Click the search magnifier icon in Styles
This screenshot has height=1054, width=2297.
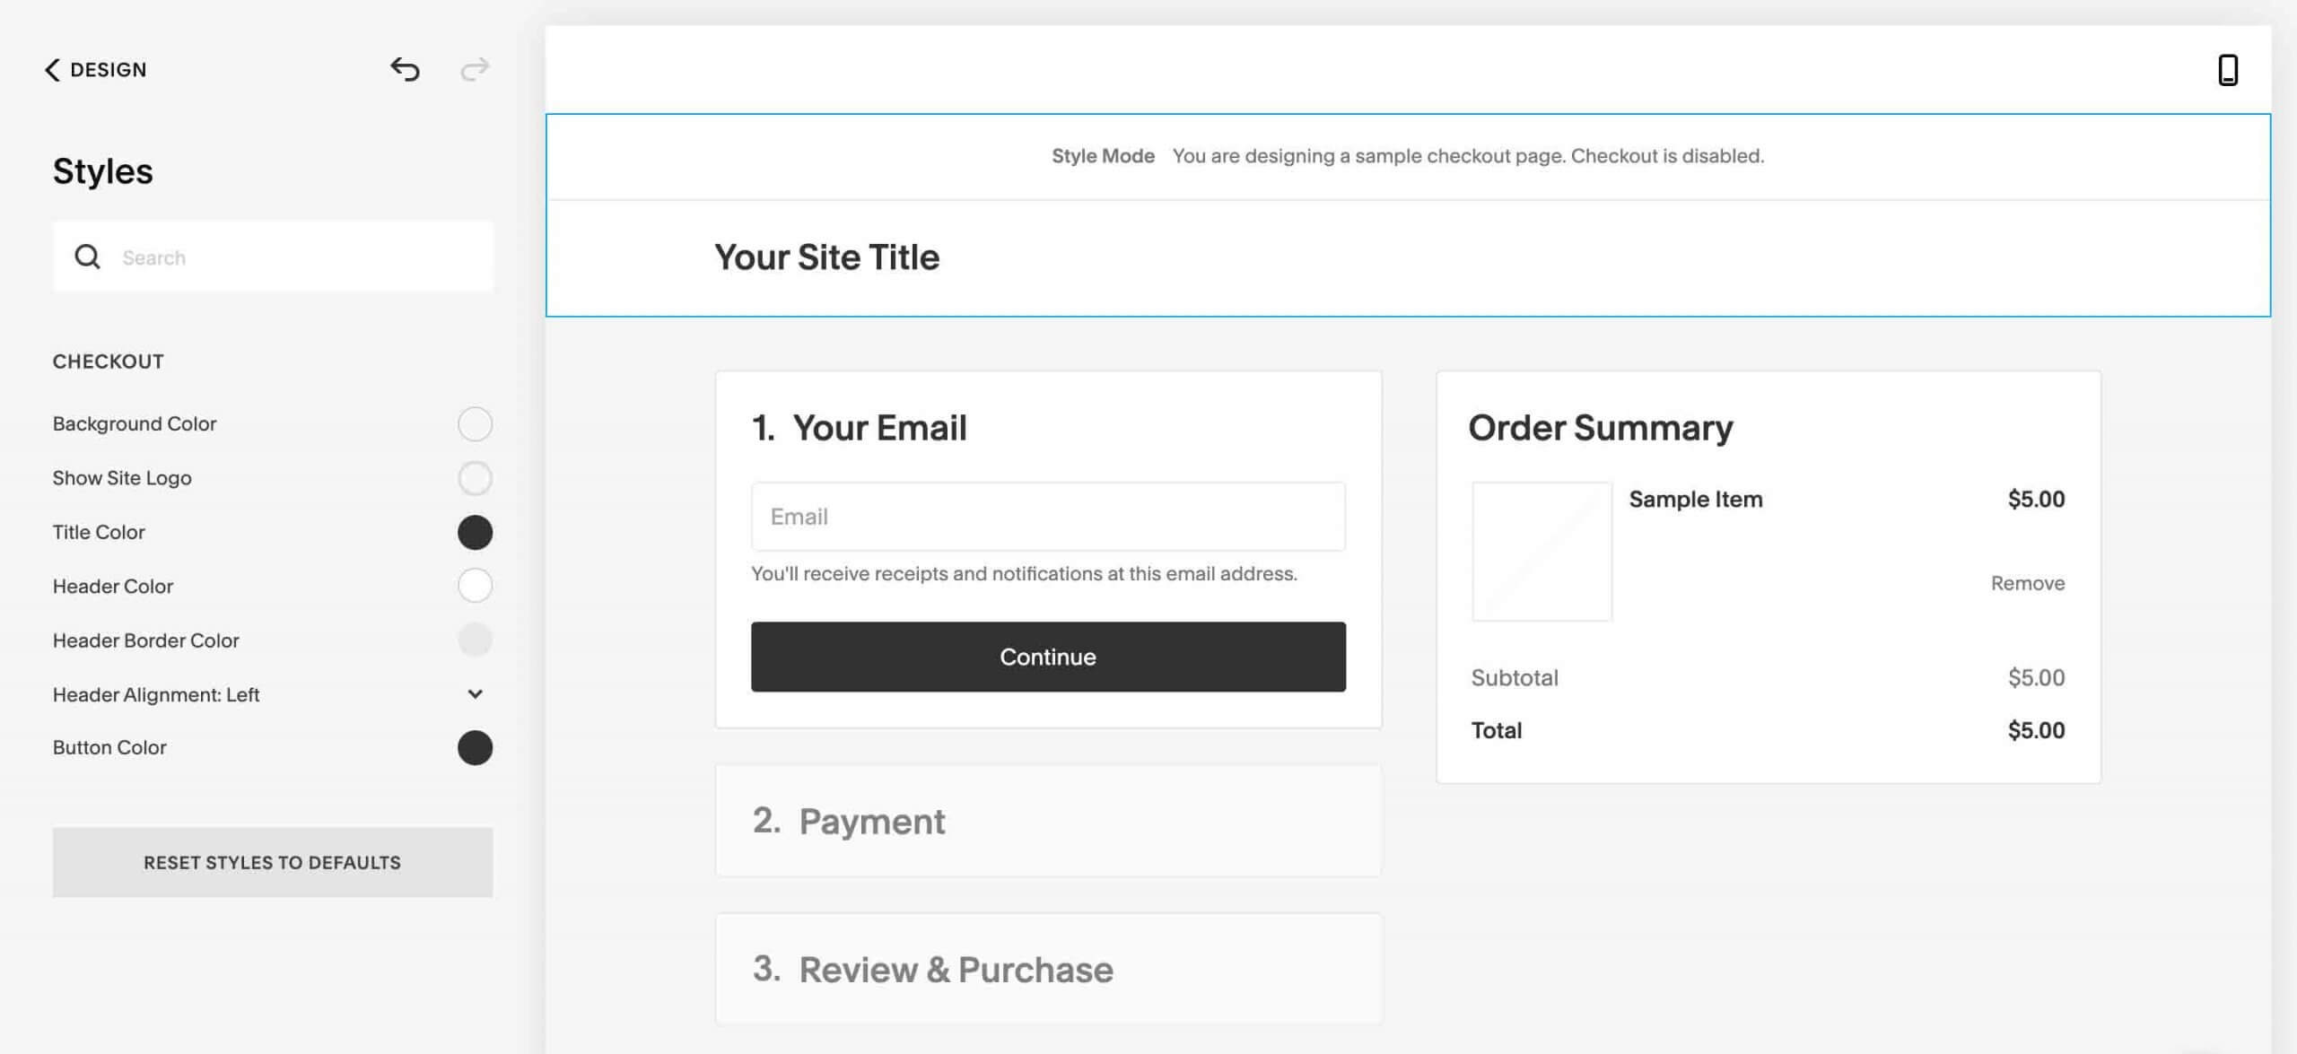point(87,257)
